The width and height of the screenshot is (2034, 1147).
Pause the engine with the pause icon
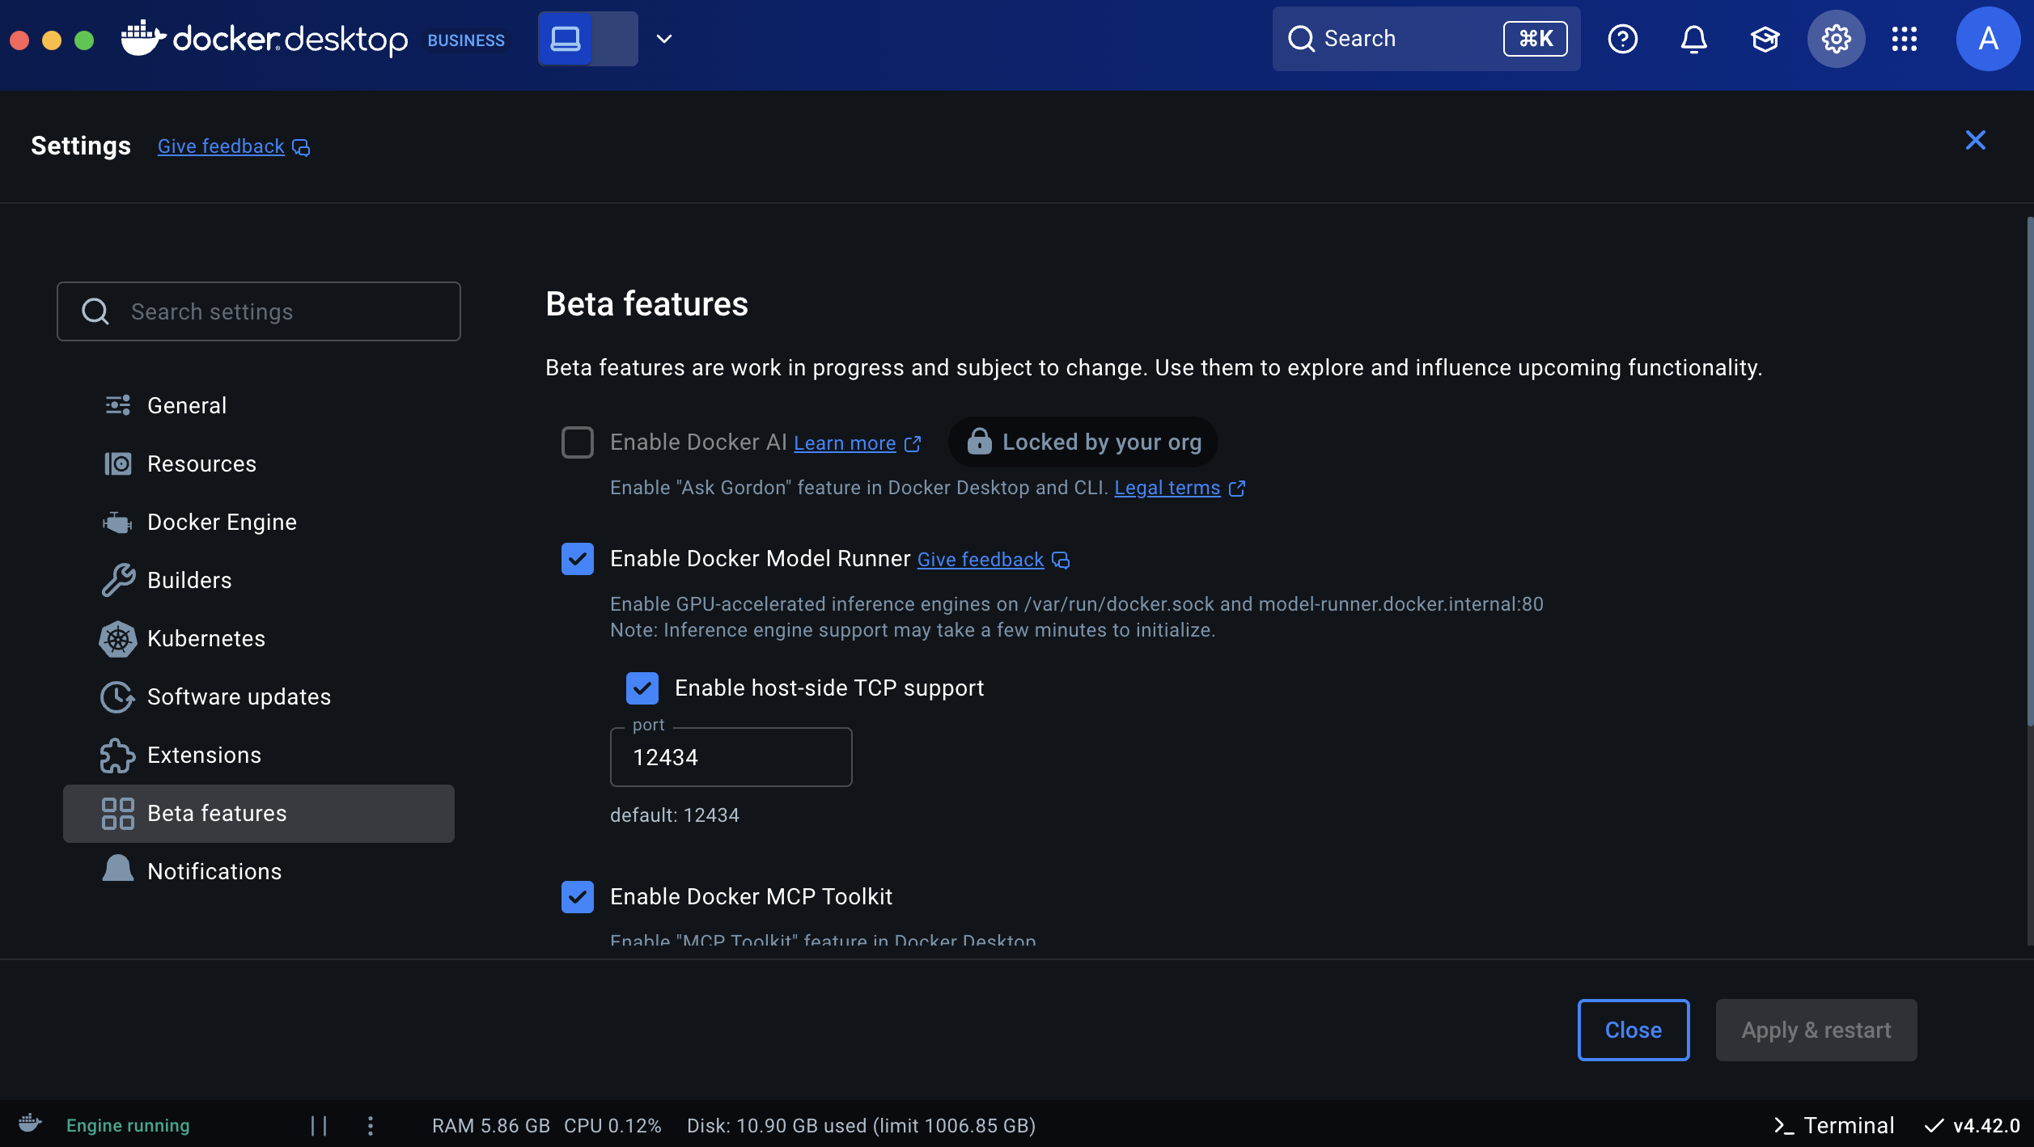(x=319, y=1125)
